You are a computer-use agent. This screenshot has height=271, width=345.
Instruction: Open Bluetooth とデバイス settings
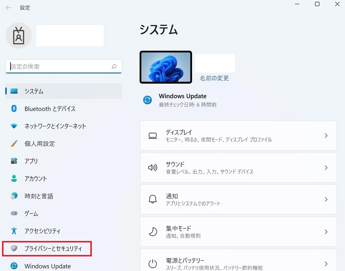click(14, 109)
